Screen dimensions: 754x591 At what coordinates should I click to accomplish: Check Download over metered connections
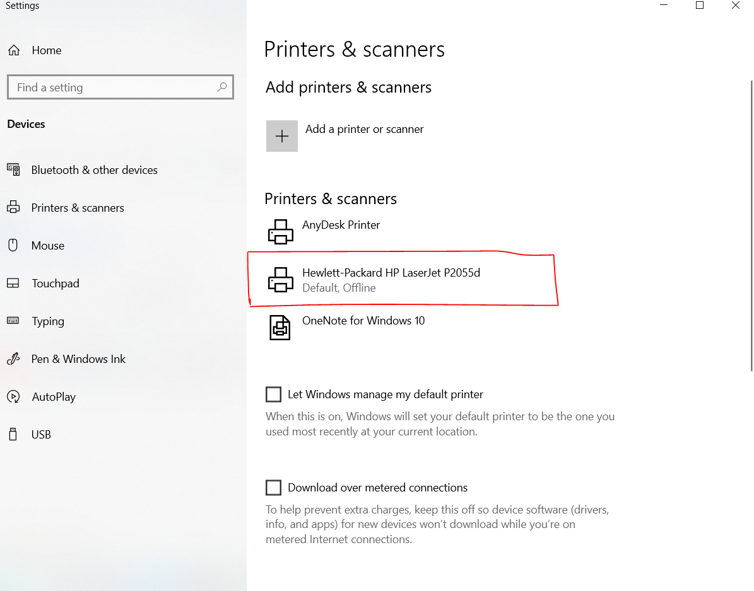coord(273,487)
